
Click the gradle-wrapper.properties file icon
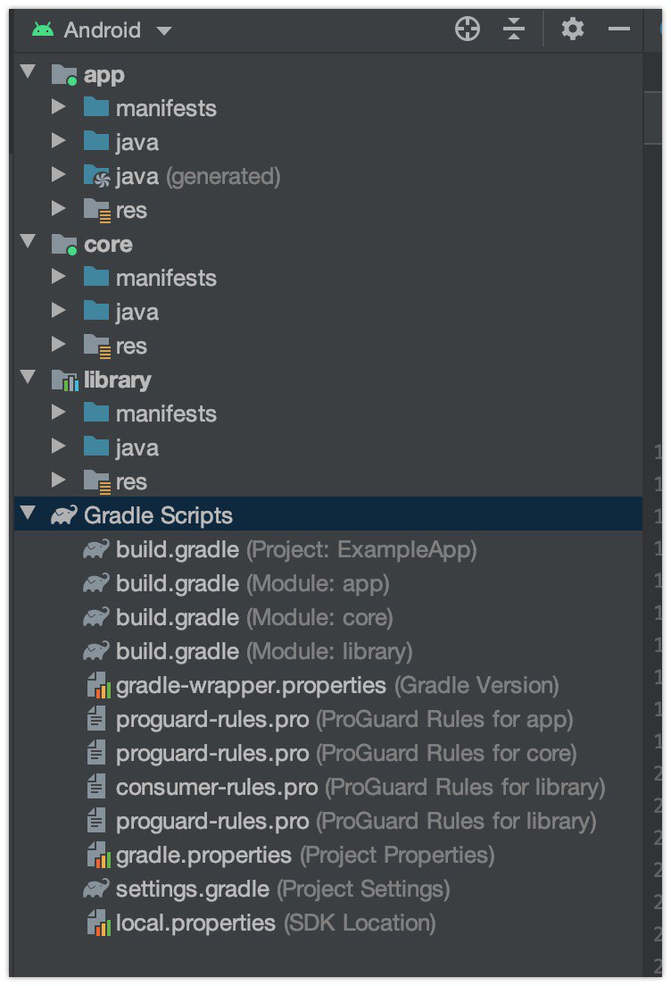pyautogui.click(x=97, y=685)
